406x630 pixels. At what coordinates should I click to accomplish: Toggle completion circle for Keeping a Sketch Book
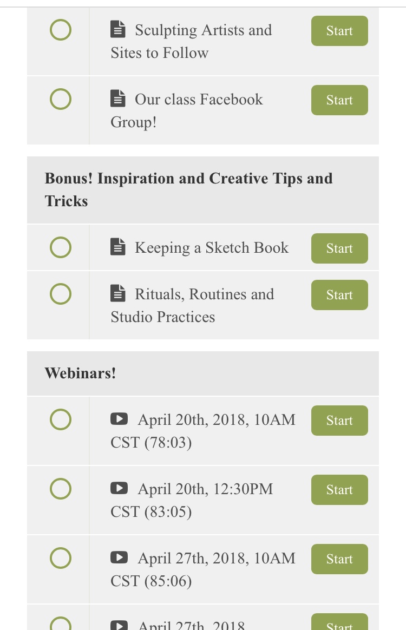pyautogui.click(x=61, y=247)
